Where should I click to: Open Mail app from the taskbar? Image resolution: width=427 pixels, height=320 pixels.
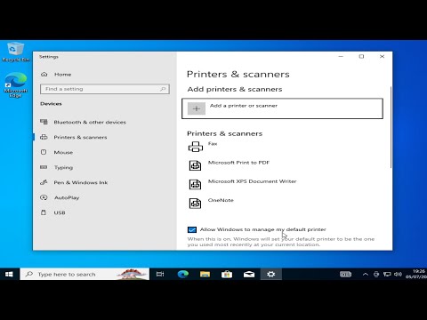click(x=249, y=275)
